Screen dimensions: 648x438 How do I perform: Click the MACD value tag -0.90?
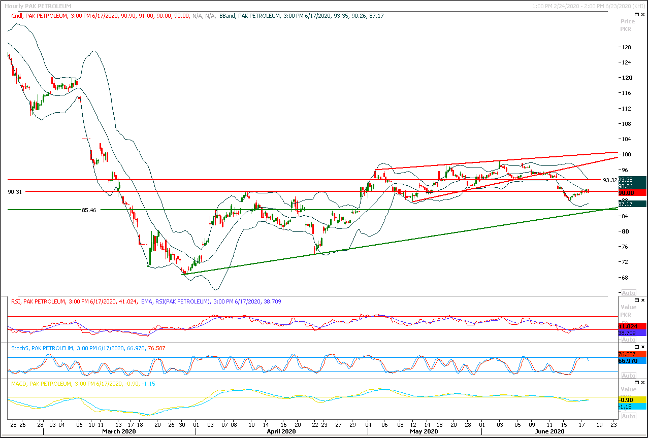pyautogui.click(x=632, y=400)
